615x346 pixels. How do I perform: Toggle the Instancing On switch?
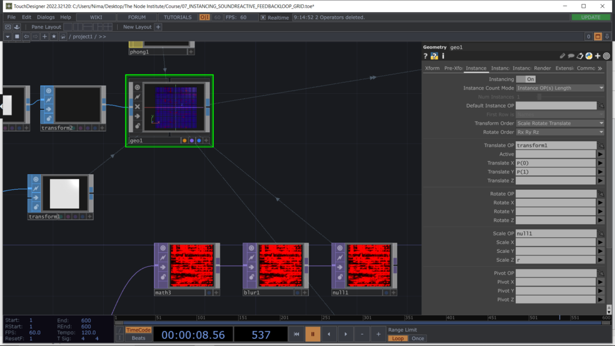pos(526,79)
